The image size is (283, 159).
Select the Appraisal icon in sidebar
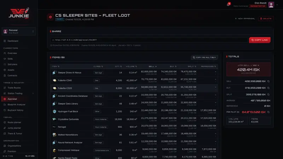click(5, 99)
